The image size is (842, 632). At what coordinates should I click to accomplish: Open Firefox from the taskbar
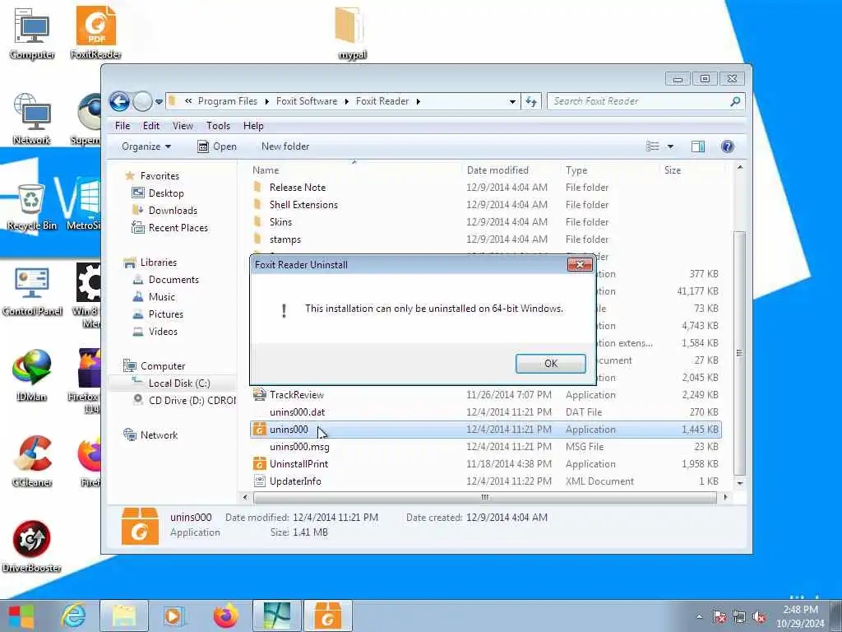click(x=225, y=616)
